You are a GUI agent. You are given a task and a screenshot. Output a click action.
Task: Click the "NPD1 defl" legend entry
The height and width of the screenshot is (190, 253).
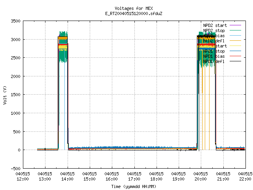(x=214, y=61)
